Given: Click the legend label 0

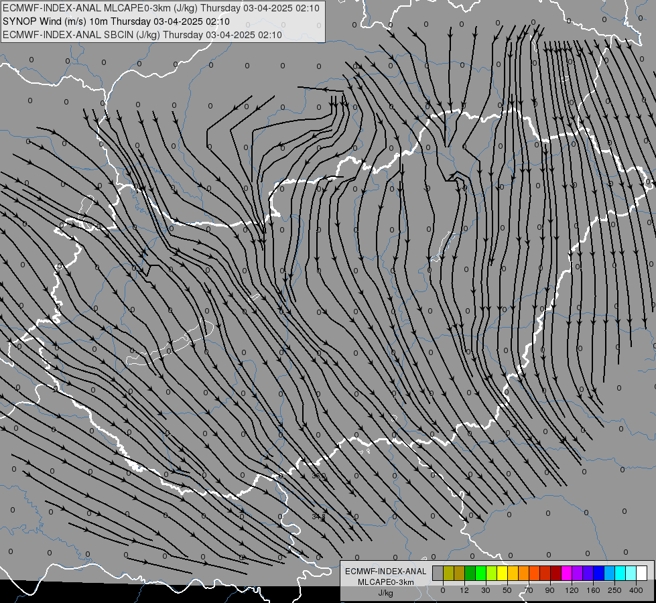Looking at the screenshot, I should click(443, 590).
